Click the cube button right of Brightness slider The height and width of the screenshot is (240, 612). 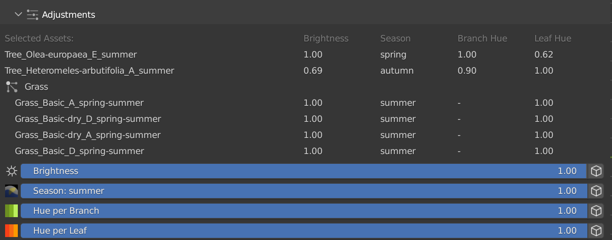(596, 171)
